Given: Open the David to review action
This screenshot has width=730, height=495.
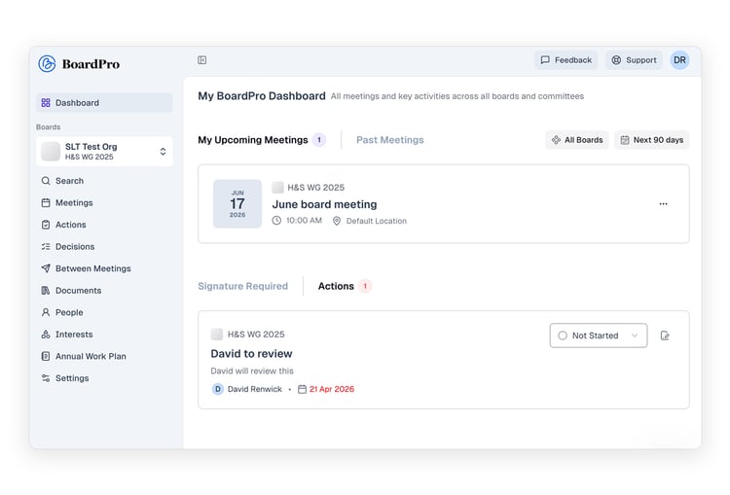Looking at the screenshot, I should point(251,354).
